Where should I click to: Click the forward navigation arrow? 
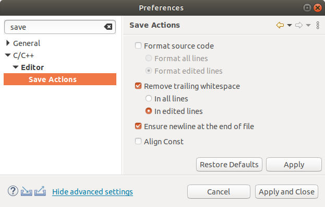click(x=299, y=25)
